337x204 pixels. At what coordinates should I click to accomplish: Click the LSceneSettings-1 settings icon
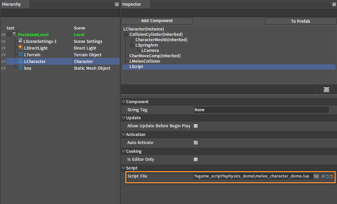click(20, 41)
